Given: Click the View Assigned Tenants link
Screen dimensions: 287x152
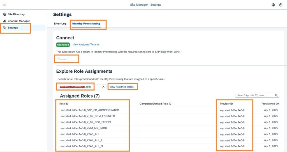Looking at the screenshot, I should (x=86, y=44).
